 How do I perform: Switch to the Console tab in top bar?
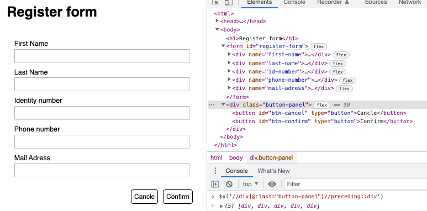pyautogui.click(x=294, y=2)
